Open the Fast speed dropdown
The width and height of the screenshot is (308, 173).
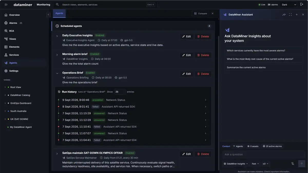coord(255,164)
